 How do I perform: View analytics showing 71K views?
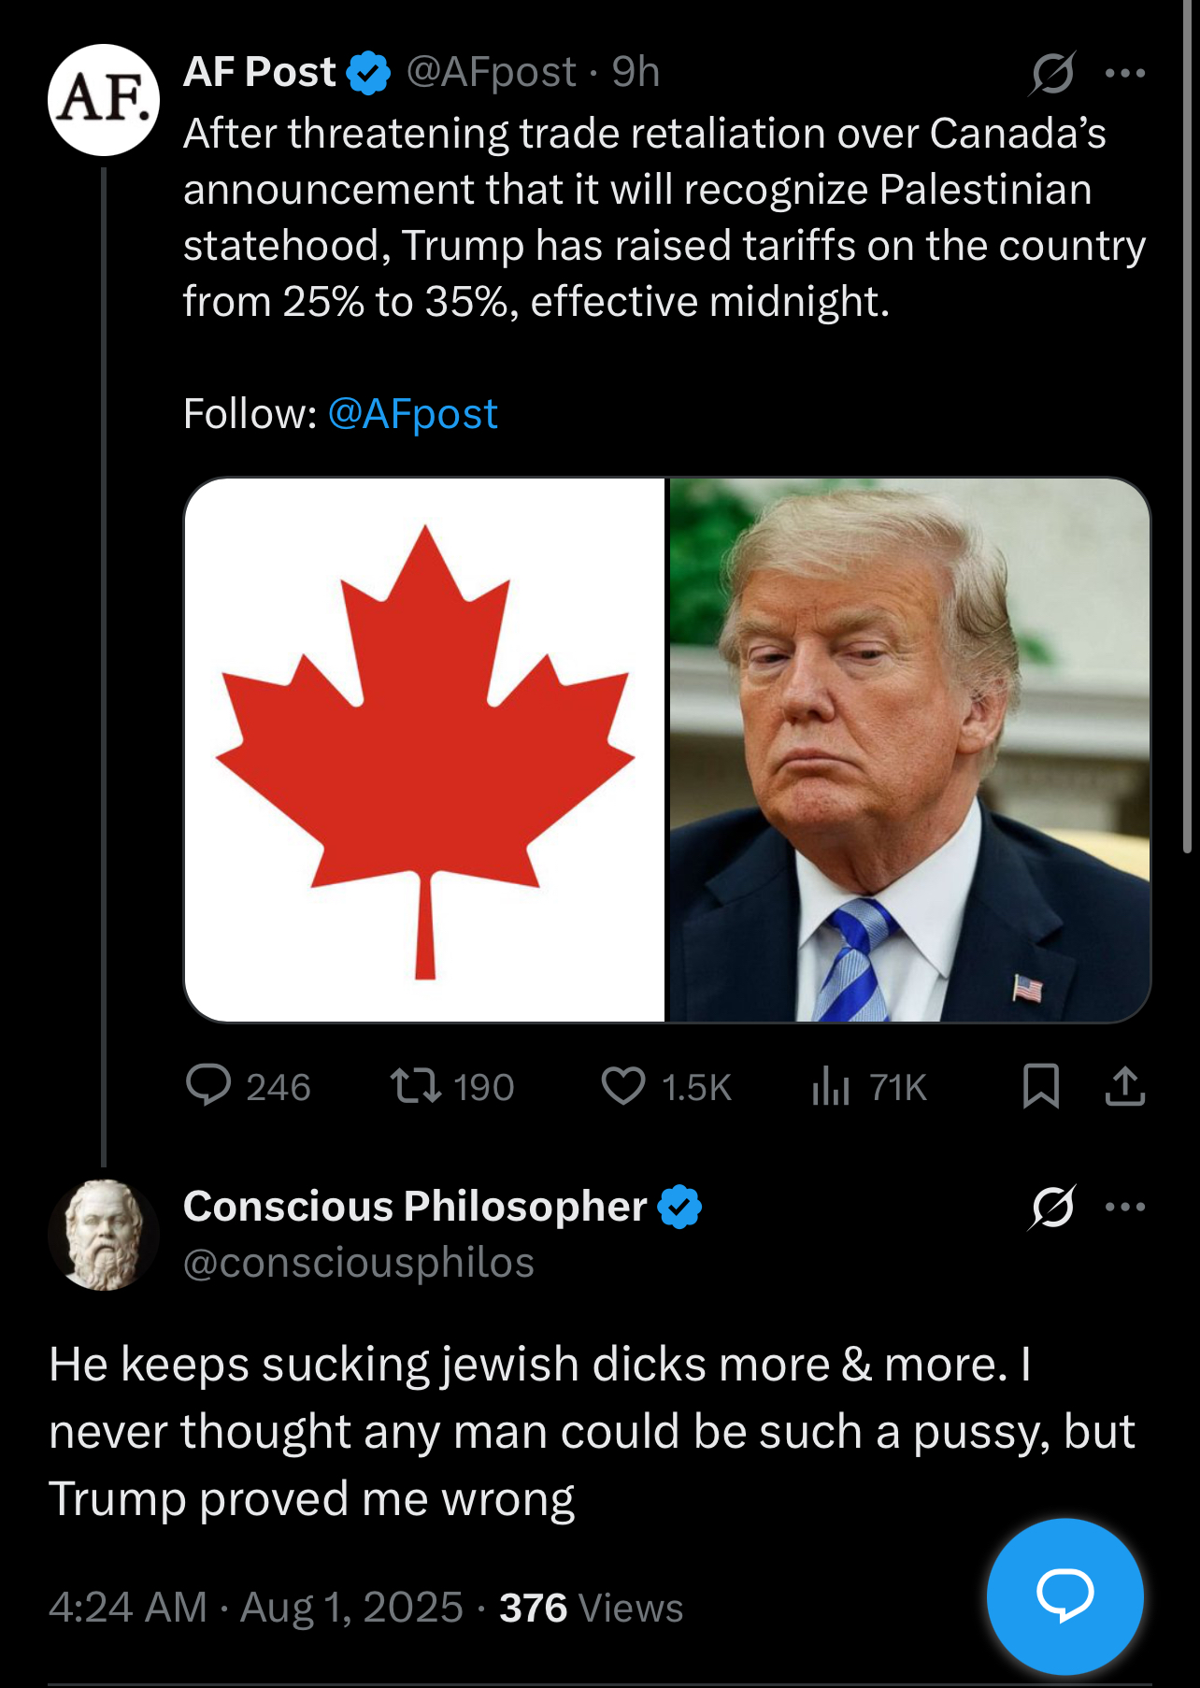pos(831,1086)
